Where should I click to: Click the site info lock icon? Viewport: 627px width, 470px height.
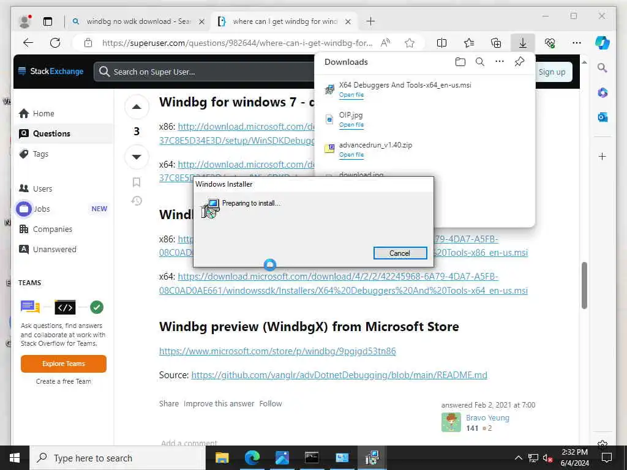88,43
